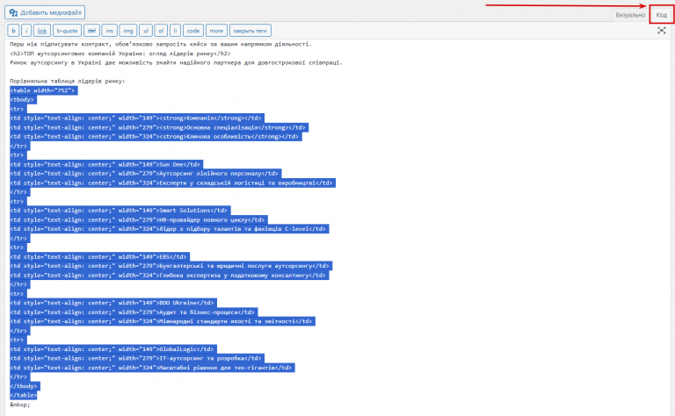Click the Sun One cell line
Viewport: 675px width, 416px height.
point(106,165)
